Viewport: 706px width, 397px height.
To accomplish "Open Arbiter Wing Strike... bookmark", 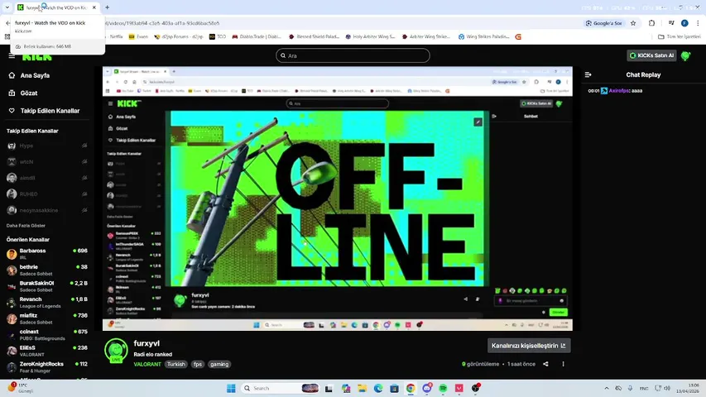I will (426, 37).
